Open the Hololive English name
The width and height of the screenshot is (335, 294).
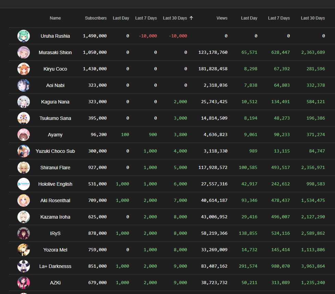[x=55, y=184]
